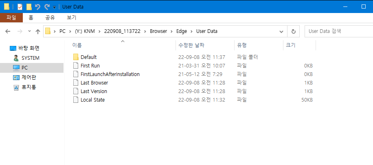The height and width of the screenshot is (165, 373).
Task: Refresh the current folder view
Action: point(294,31)
